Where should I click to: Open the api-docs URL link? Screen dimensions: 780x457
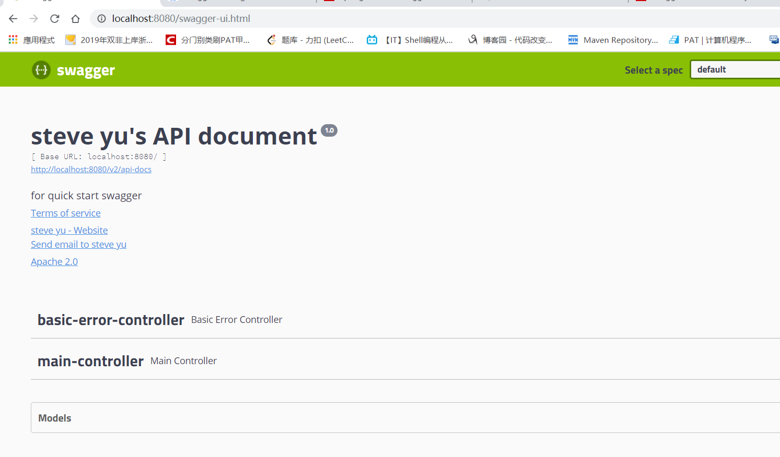click(91, 170)
